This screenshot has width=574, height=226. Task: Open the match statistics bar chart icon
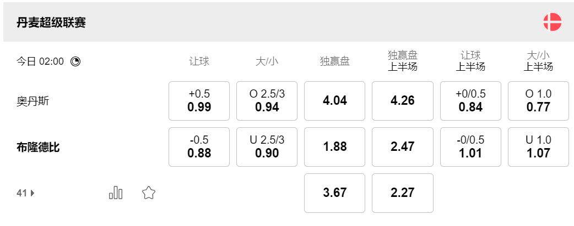point(116,193)
